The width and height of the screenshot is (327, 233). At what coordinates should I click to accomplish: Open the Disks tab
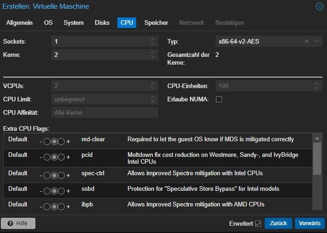point(102,22)
